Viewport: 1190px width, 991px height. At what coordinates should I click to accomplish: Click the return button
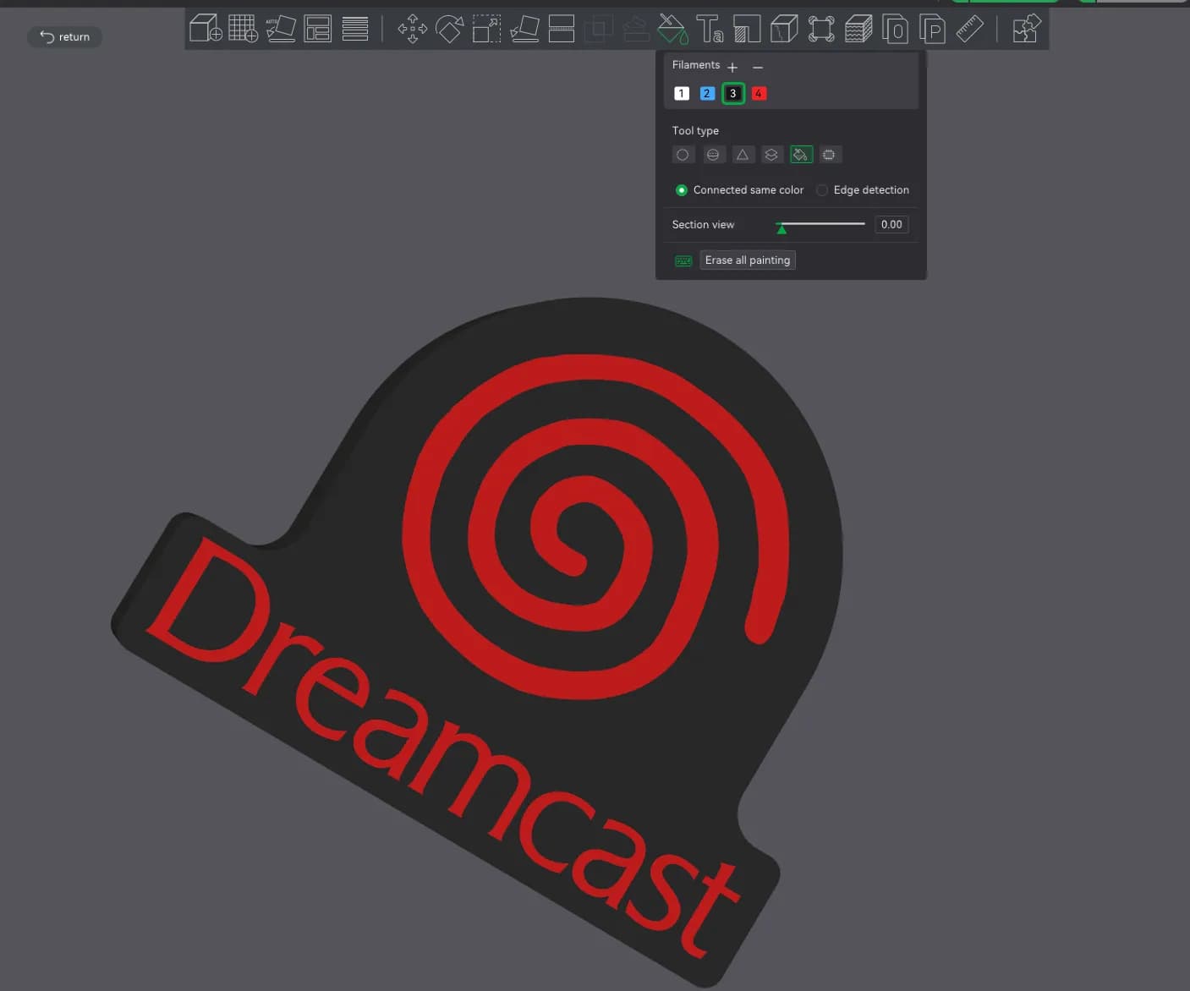[64, 36]
